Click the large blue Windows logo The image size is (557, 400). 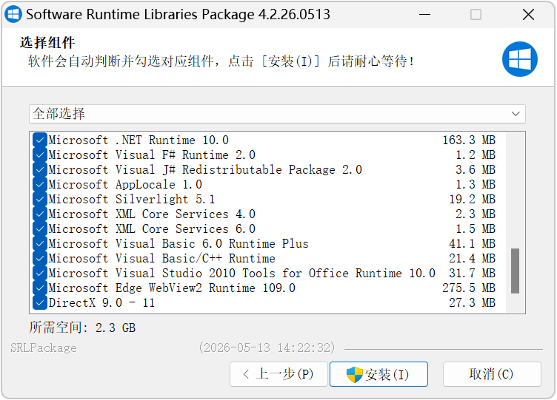point(520,59)
